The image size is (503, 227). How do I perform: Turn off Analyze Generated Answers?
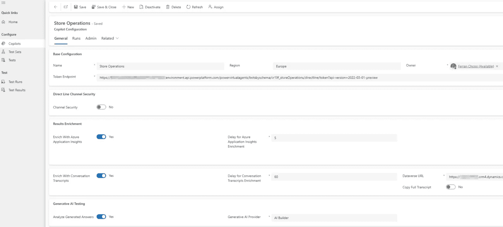pos(101,217)
